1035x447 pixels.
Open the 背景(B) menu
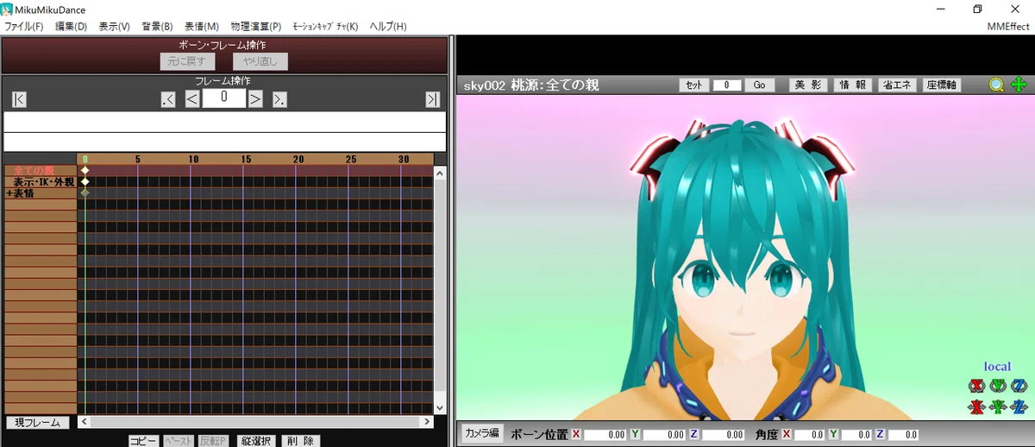pyautogui.click(x=157, y=27)
